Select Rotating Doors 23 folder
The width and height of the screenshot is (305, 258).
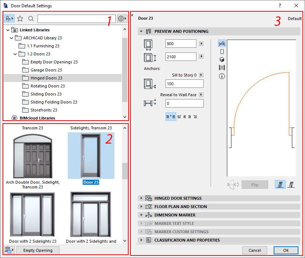44,86
